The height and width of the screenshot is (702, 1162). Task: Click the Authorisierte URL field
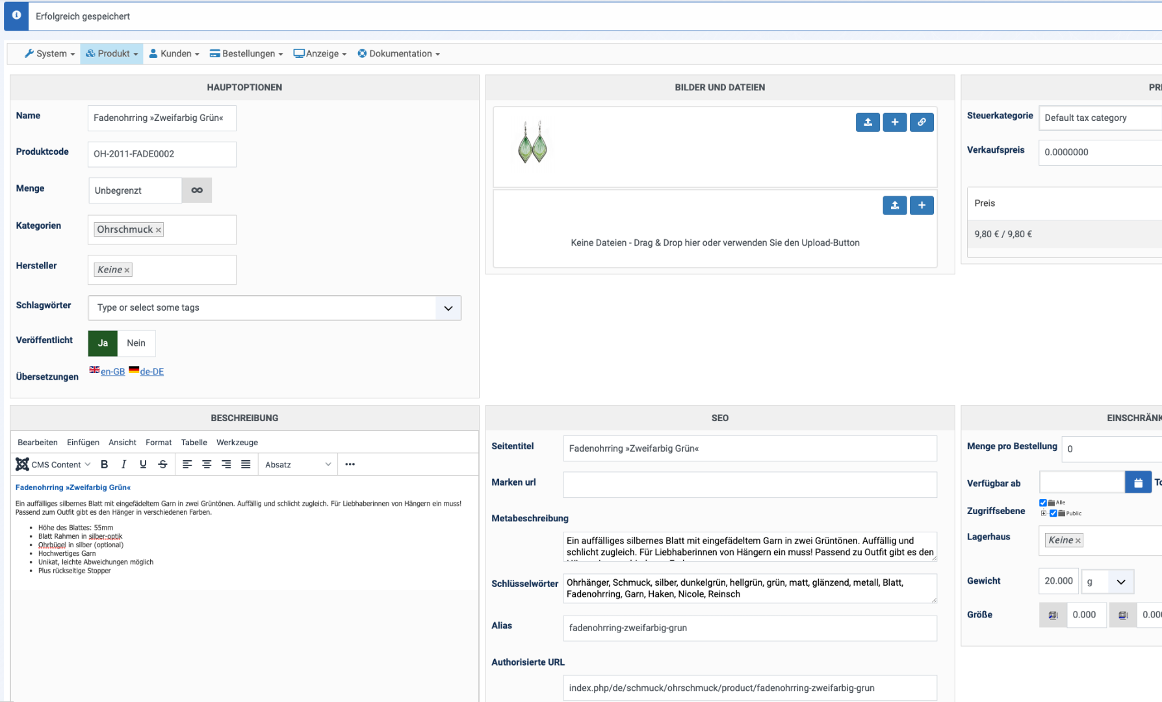(x=750, y=688)
